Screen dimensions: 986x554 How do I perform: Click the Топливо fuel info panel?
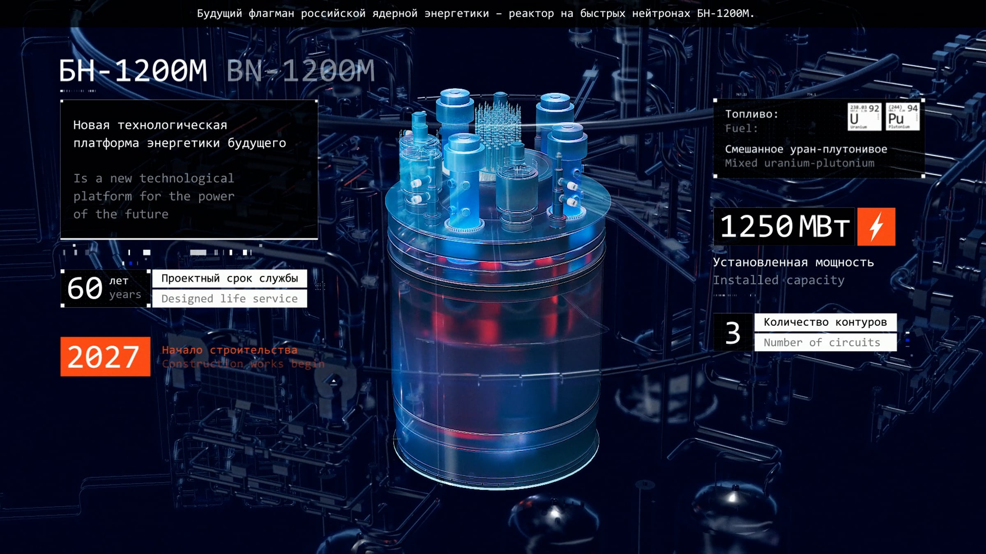(818, 139)
